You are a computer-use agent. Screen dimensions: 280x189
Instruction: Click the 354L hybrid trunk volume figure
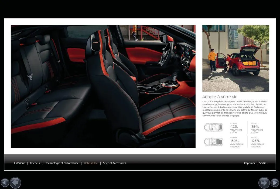click(255, 127)
